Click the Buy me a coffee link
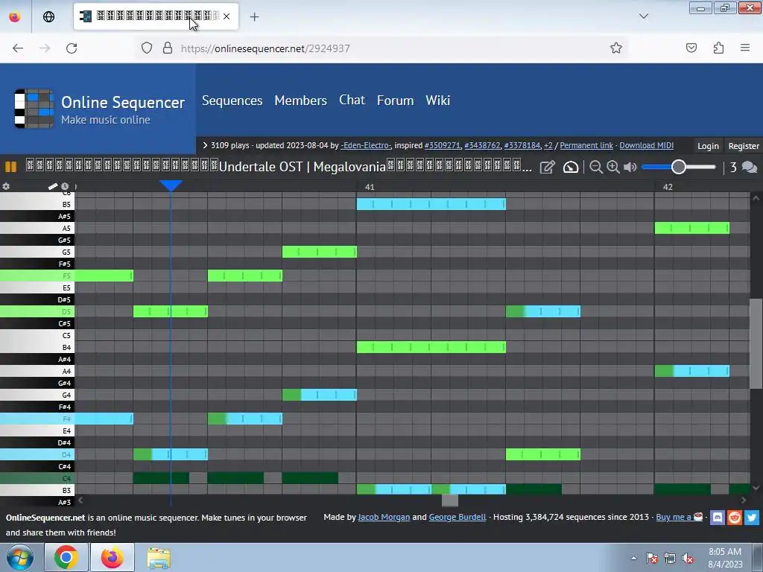 point(680,517)
